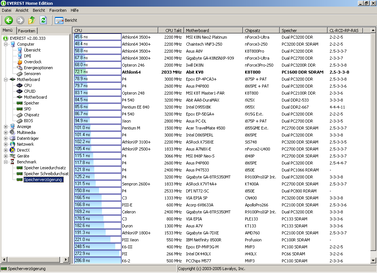Screen dimensions: 377x273
Task: Click the Anzeige monitor icon
Action: coord(13,127)
